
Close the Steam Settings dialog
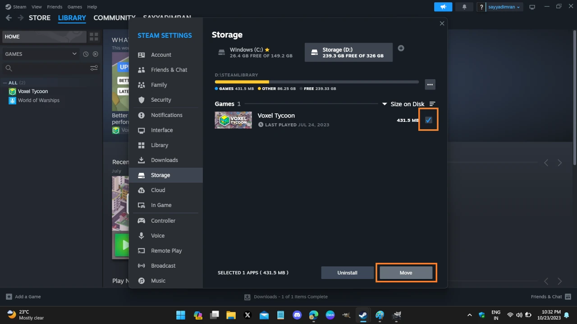pyautogui.click(x=442, y=23)
